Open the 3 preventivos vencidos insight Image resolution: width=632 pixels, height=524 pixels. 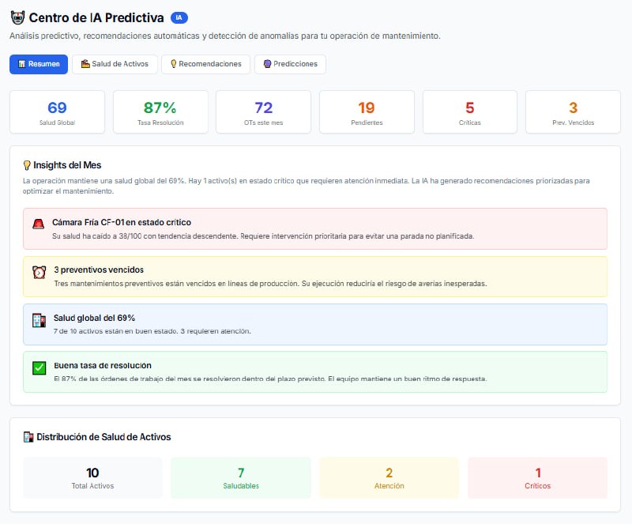[315, 277]
